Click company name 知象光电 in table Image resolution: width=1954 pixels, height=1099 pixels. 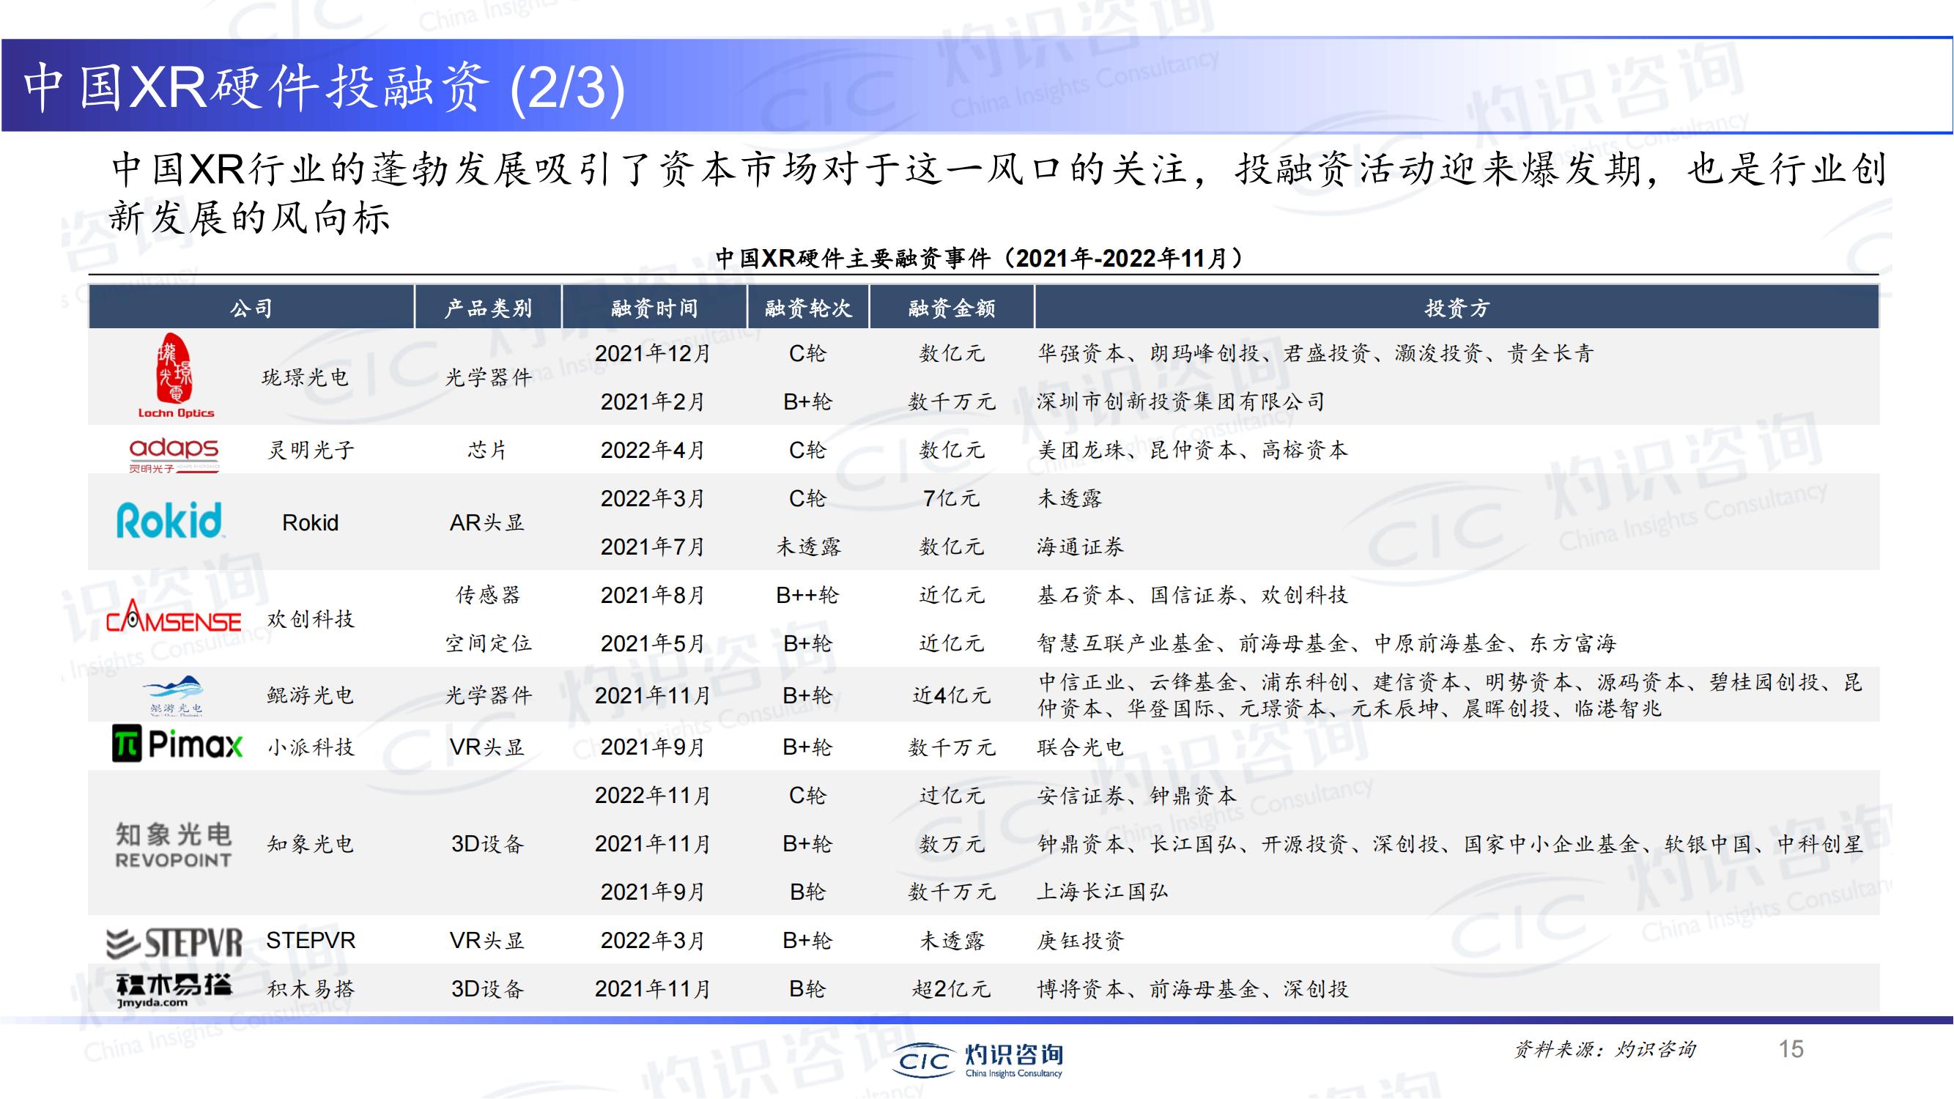click(x=310, y=844)
